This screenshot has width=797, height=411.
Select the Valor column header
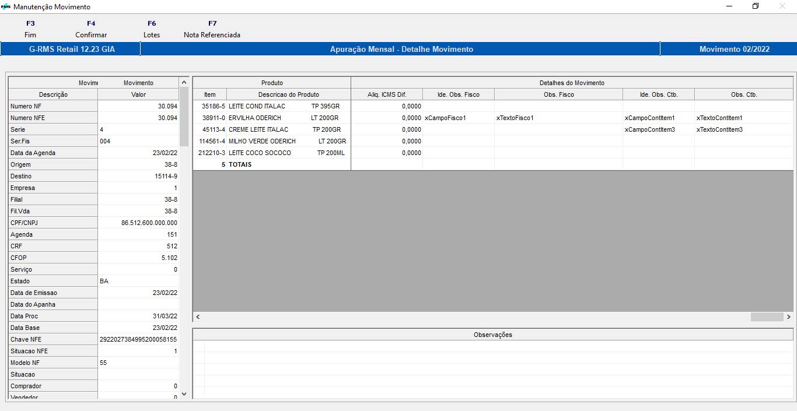[138, 94]
